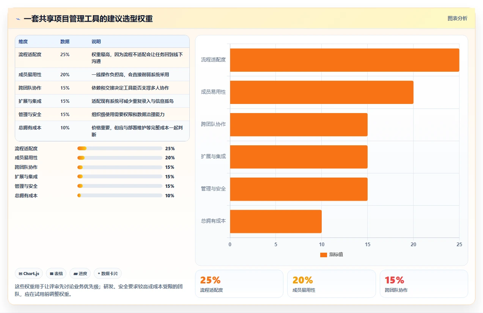Click the 流程适配度 cell in table
This screenshot has width=483, height=313.
[30, 55]
